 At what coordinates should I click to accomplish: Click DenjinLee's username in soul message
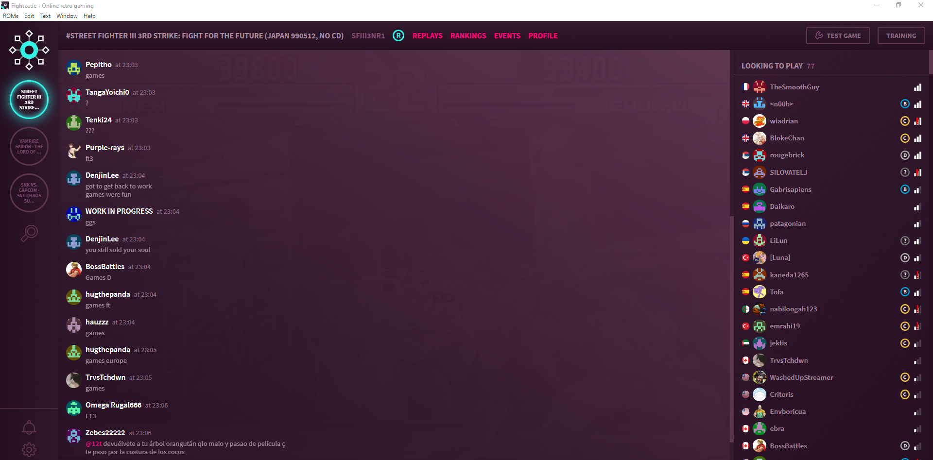102,239
